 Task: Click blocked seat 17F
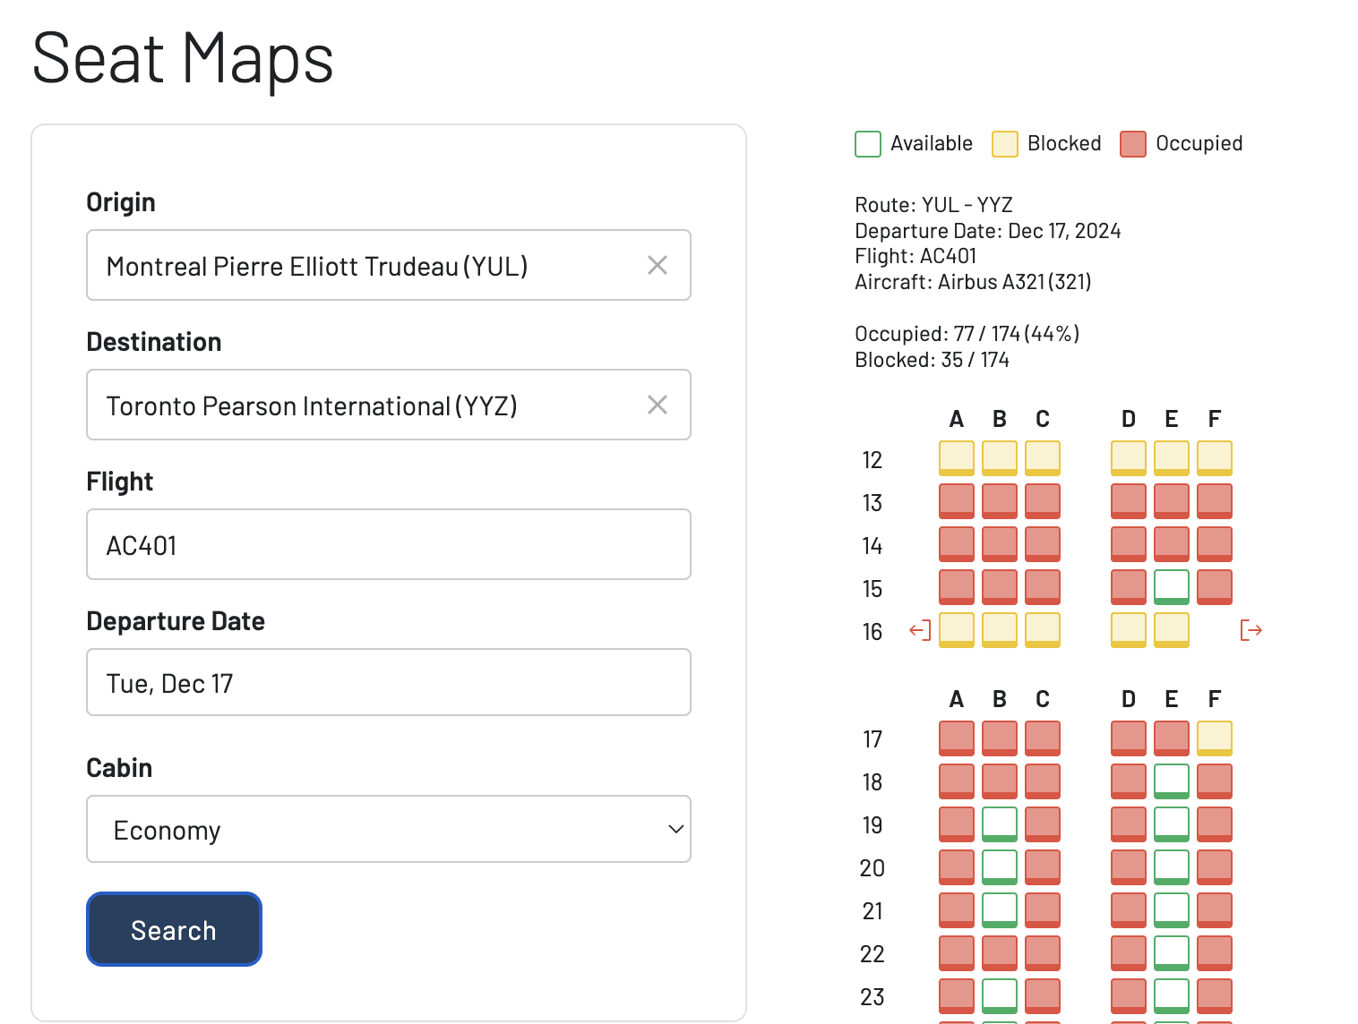click(x=1215, y=738)
